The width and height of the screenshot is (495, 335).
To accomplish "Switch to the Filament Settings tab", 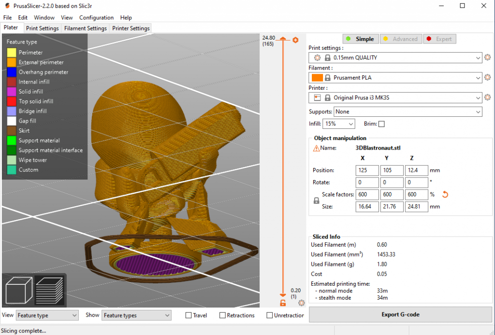I will coord(85,28).
